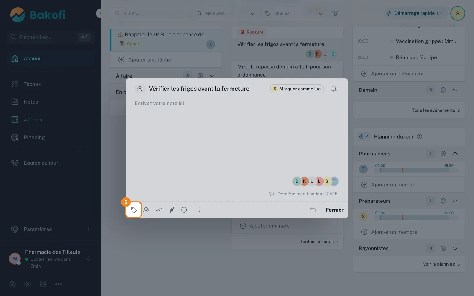
Task: Click the help icon beside Planning du jour
Action: pyautogui.click(x=419, y=137)
